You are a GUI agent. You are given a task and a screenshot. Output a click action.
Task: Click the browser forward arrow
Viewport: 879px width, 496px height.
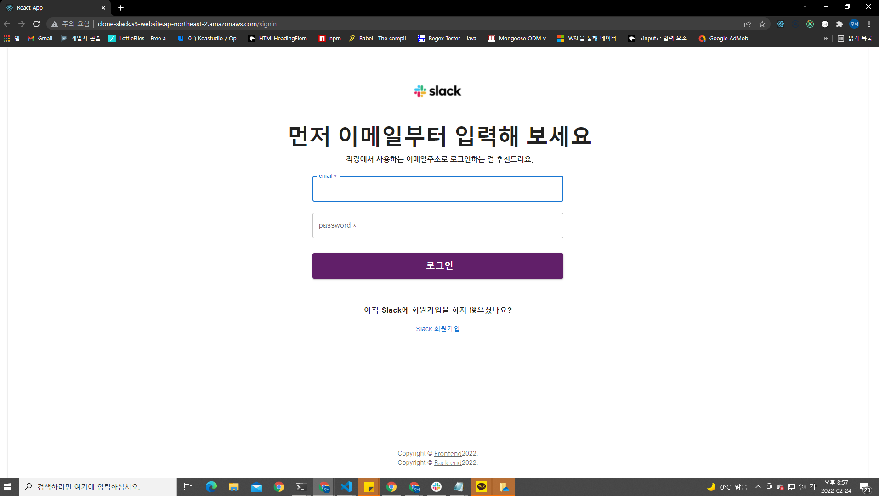(22, 24)
